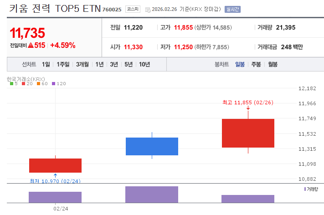Select the 1일 line chart period
The image size is (324, 215).
coord(46,64)
